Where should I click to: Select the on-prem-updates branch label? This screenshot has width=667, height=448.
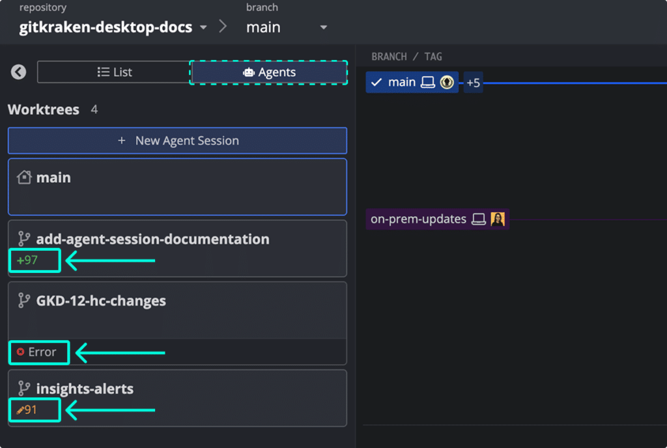point(418,219)
